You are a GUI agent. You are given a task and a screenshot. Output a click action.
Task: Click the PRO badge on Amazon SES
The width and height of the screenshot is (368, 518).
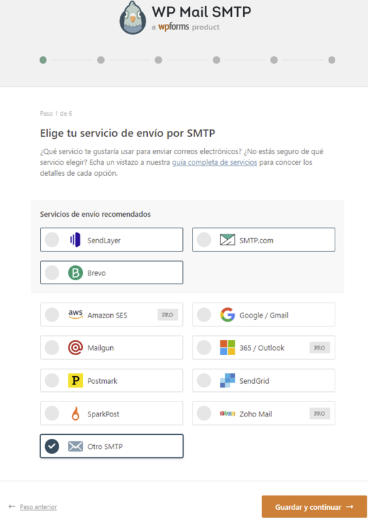coord(167,315)
